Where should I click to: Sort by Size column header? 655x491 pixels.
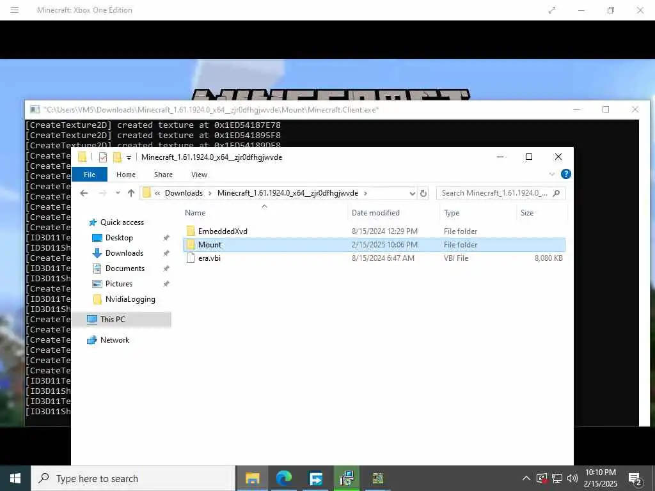(527, 212)
